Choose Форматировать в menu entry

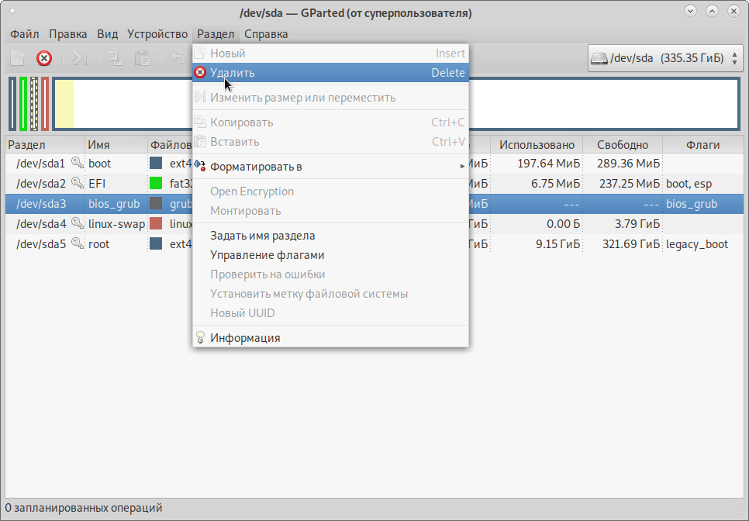point(330,167)
